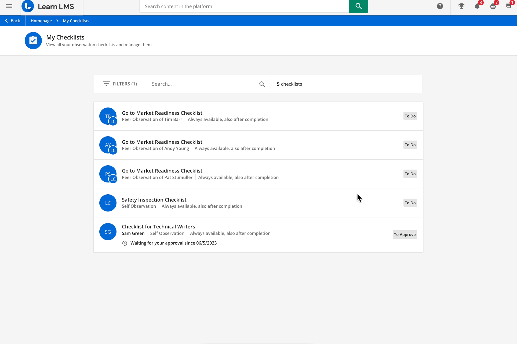Open the help question mark icon
The width and height of the screenshot is (517, 344).
440,6
